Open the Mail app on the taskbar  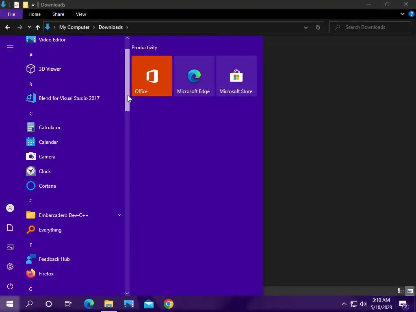[x=149, y=304]
